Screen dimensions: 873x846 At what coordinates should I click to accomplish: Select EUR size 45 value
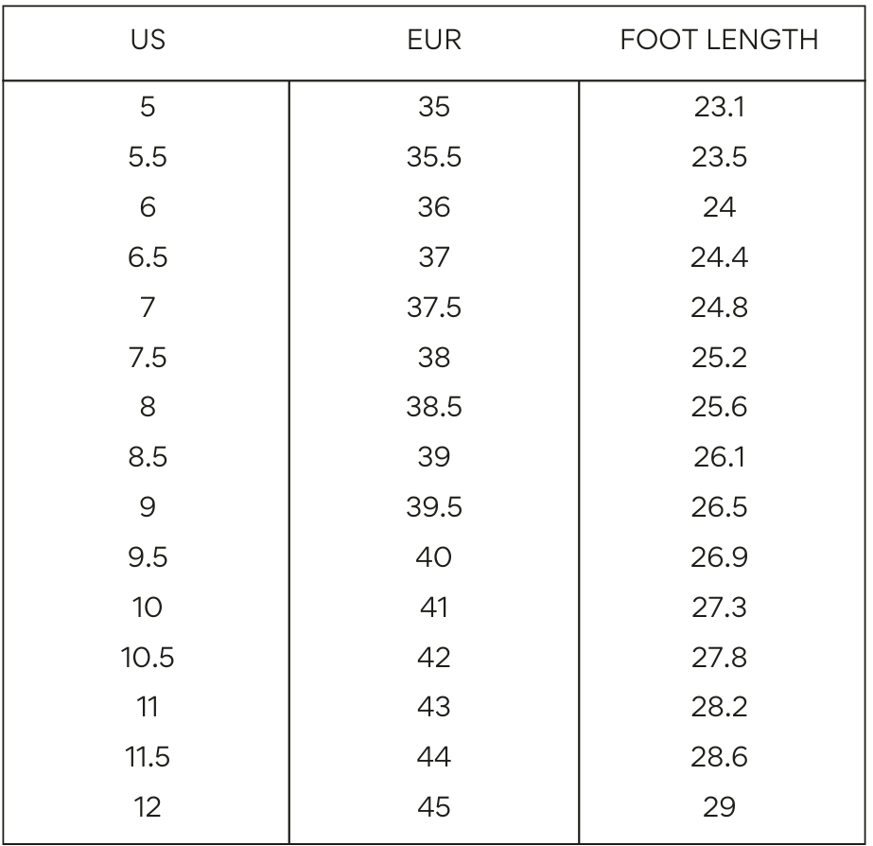434,807
